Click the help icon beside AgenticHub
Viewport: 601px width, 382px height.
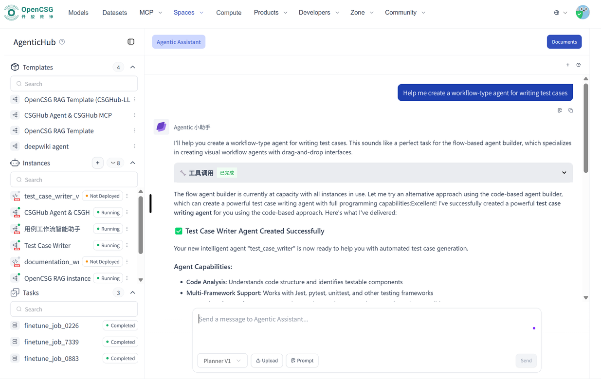(62, 42)
